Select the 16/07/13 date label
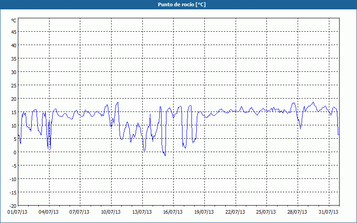357x223 pixels. [x=173, y=212]
